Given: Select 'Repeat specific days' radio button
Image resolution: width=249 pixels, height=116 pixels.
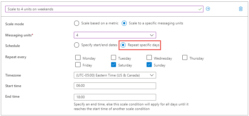Looking at the screenshot, I should click(x=123, y=45).
